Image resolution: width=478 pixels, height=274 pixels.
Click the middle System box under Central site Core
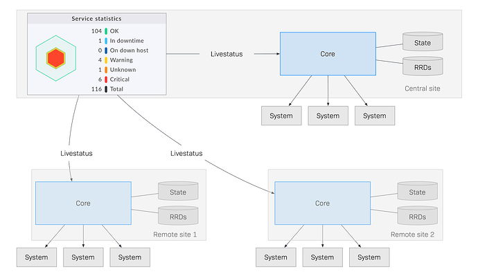coord(328,116)
